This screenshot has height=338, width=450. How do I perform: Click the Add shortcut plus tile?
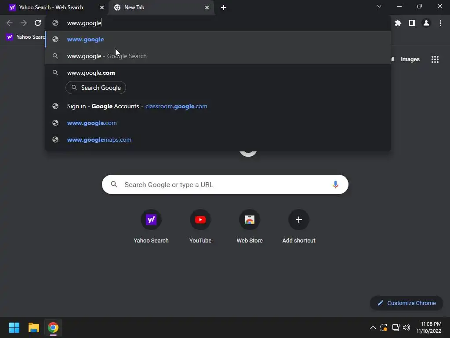299,227
